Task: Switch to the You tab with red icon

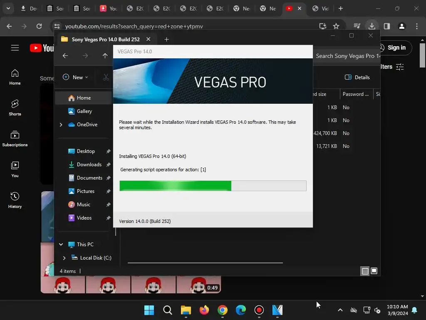Action: pyautogui.click(x=109, y=8)
